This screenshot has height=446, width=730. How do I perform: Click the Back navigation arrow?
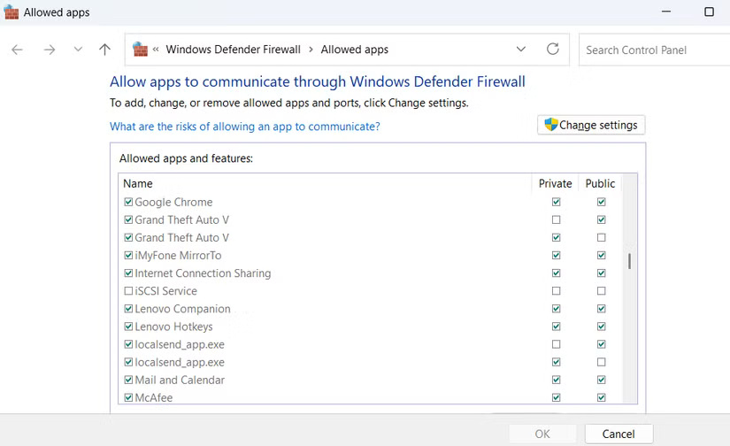(17, 50)
